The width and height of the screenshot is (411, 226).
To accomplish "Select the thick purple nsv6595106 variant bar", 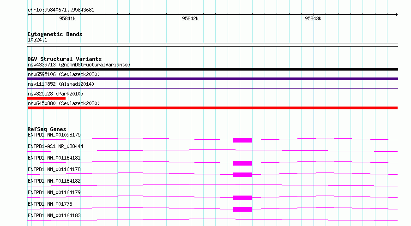I will [x=212, y=79].
